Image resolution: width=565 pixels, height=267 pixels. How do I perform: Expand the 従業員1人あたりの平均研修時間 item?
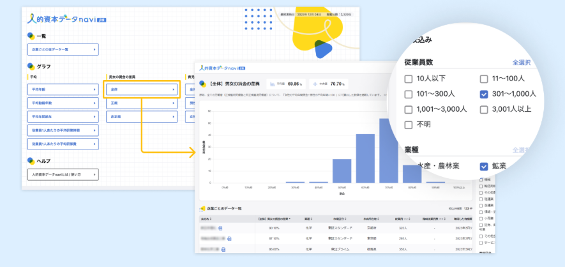point(63,130)
